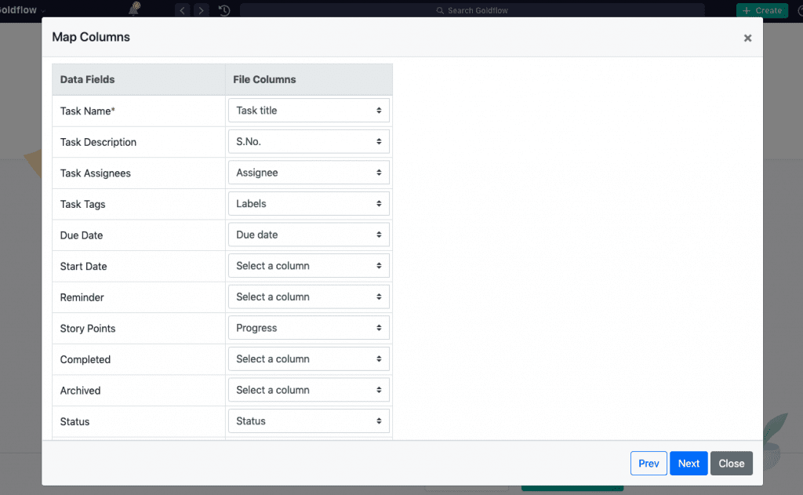Click the Close button

point(732,464)
